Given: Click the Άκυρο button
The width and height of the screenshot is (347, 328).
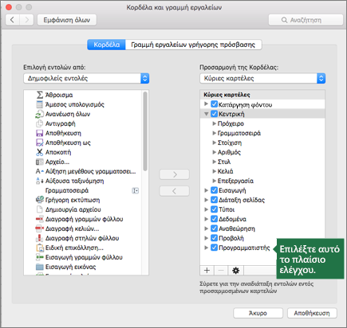Looking at the screenshot, I should (x=258, y=313).
